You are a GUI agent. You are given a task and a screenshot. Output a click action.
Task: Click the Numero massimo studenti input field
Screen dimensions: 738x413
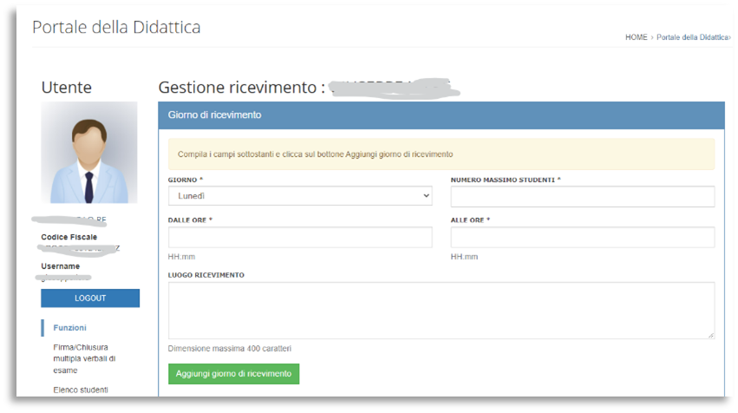(x=582, y=196)
